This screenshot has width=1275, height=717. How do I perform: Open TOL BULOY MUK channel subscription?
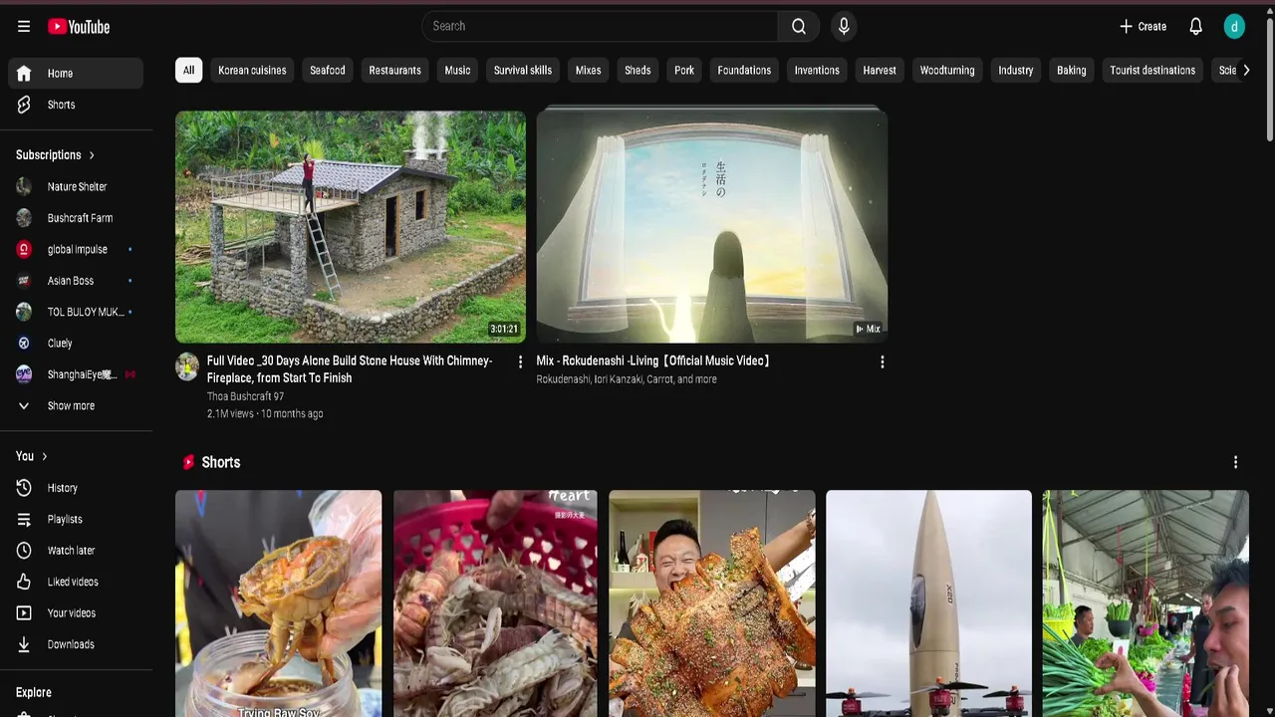(x=76, y=312)
